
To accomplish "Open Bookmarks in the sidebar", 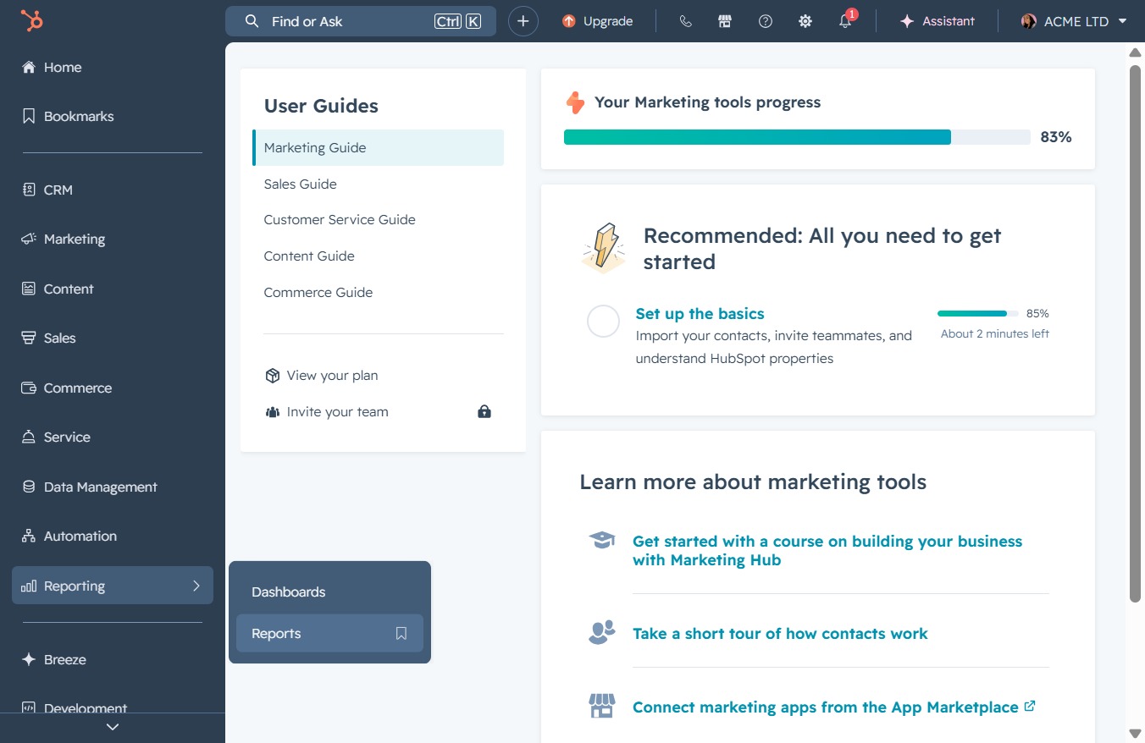I will (113, 116).
